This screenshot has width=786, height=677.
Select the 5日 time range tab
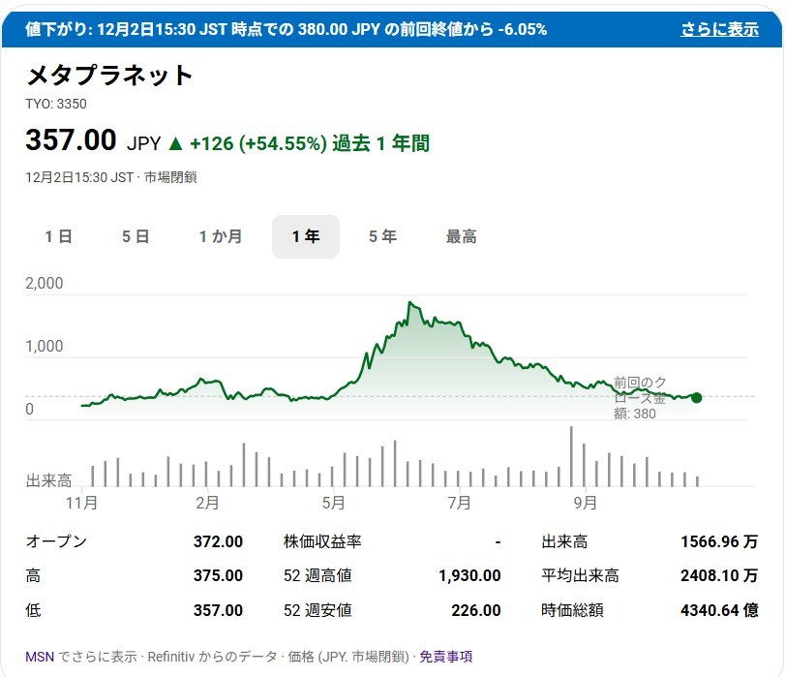coord(136,236)
